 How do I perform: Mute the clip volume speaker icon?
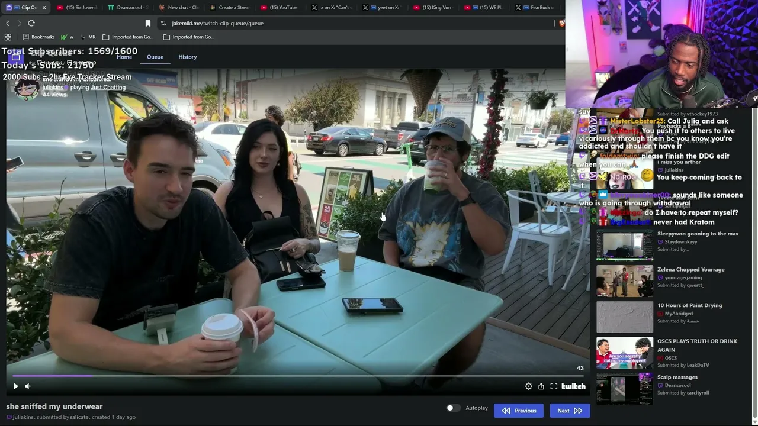(x=27, y=386)
